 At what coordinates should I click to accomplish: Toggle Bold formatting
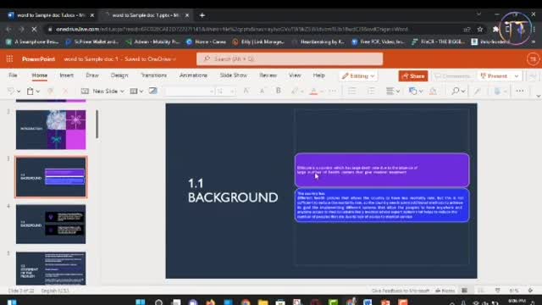pos(279,91)
